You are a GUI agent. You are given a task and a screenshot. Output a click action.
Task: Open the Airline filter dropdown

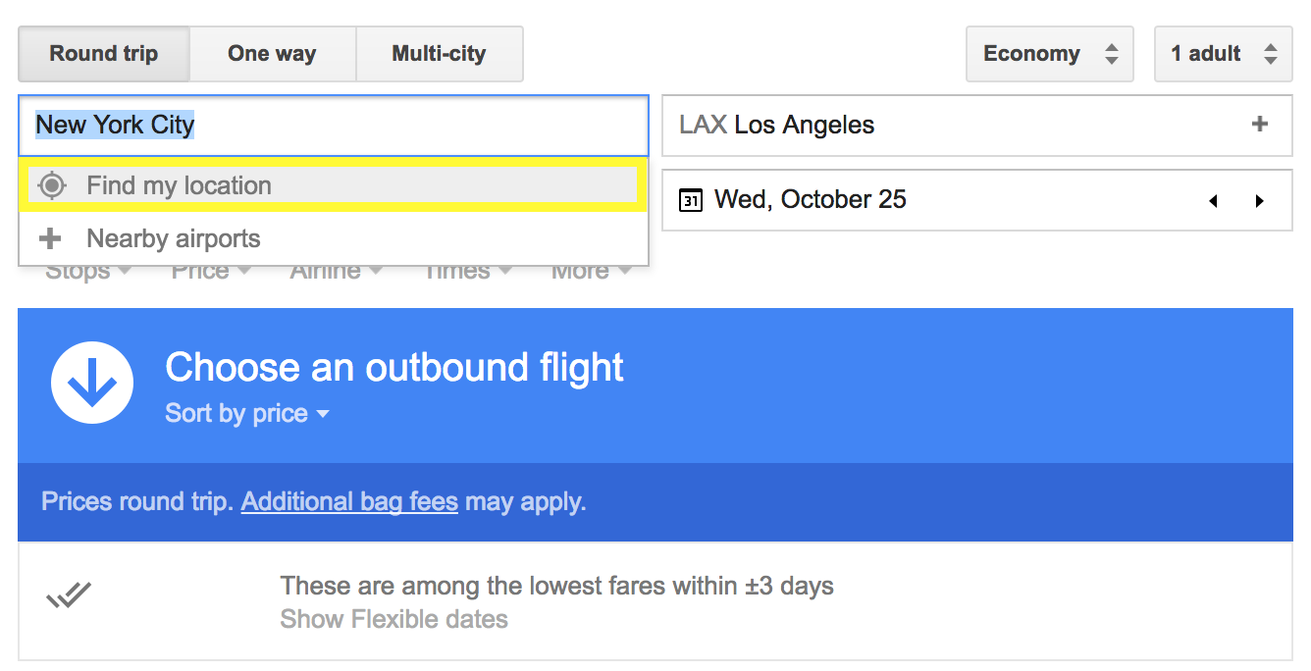pos(335,270)
